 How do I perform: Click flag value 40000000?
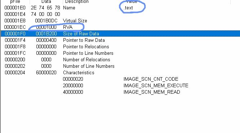(x=73, y=92)
